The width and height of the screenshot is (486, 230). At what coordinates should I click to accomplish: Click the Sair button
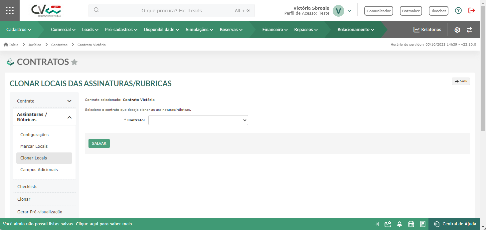(x=461, y=81)
